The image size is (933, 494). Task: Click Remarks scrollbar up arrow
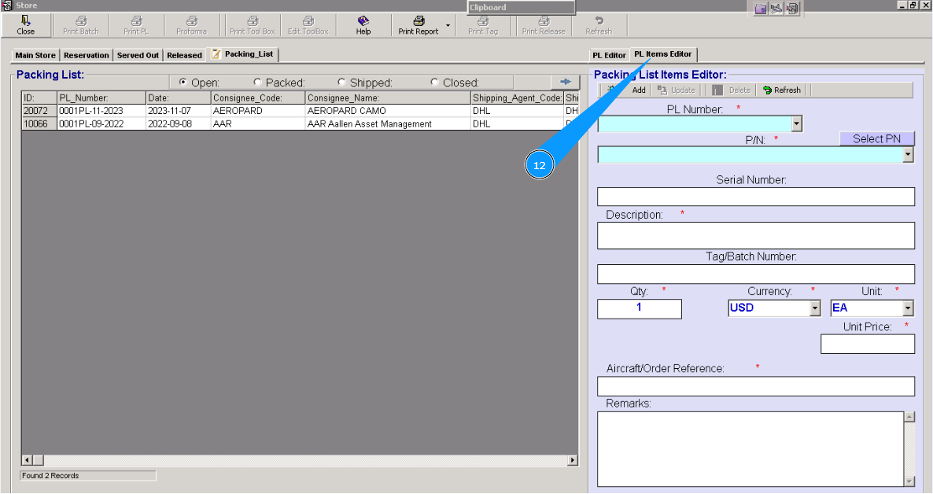coord(909,417)
